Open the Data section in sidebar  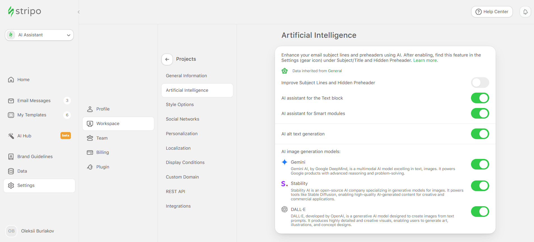pyautogui.click(x=22, y=171)
